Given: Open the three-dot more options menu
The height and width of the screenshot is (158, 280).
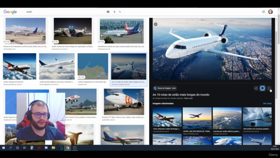Looking at the screenshot, I should click(x=269, y=88).
